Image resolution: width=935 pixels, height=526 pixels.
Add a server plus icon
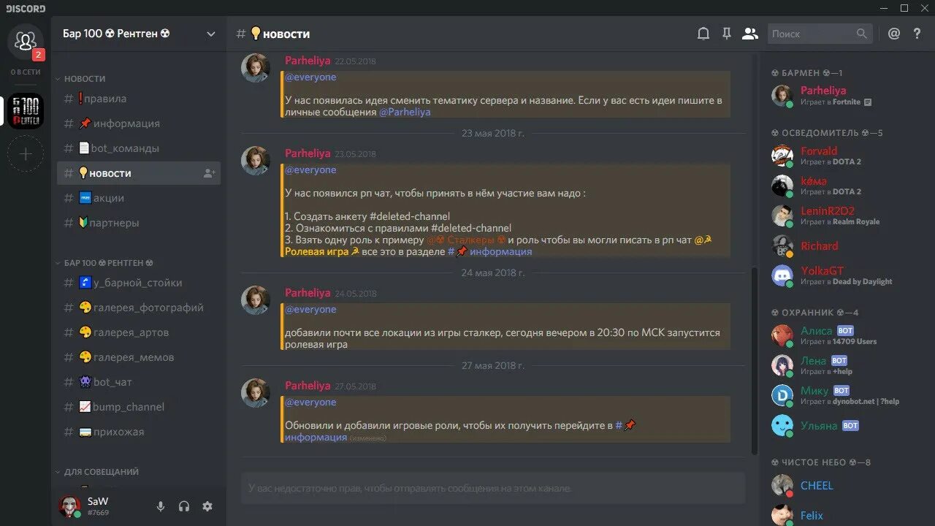coord(26,154)
